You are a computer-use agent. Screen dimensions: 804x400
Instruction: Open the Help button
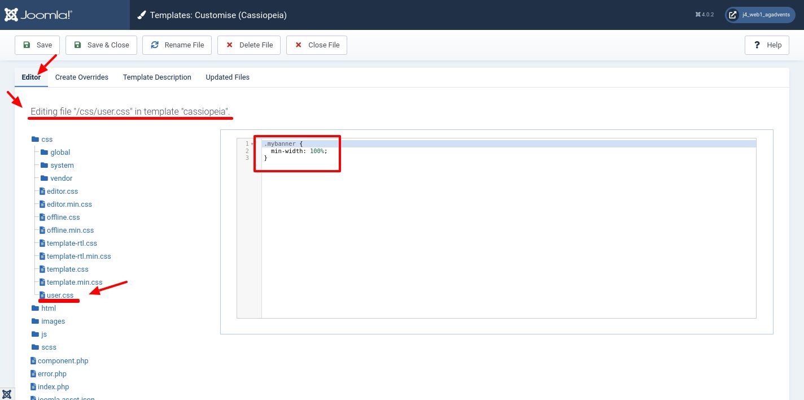point(767,45)
